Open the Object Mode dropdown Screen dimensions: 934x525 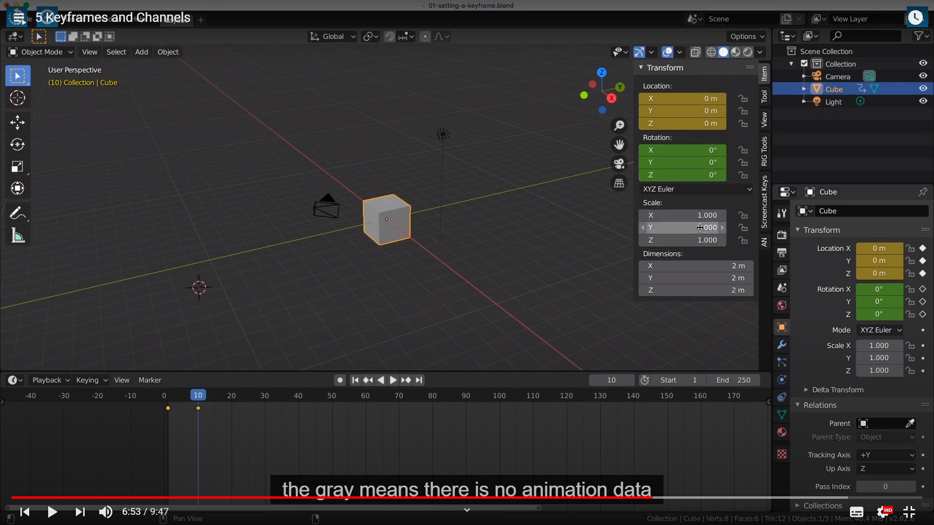tap(41, 52)
